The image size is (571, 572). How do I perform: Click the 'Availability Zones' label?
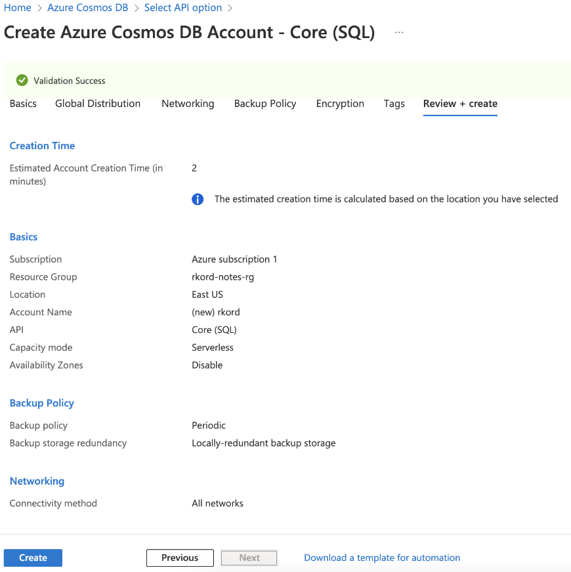pyautogui.click(x=46, y=364)
